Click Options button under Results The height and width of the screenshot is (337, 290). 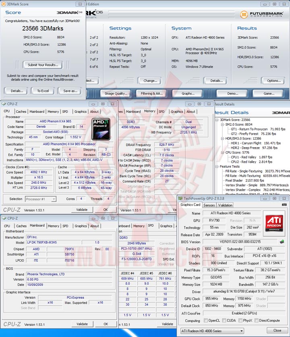click(273, 81)
